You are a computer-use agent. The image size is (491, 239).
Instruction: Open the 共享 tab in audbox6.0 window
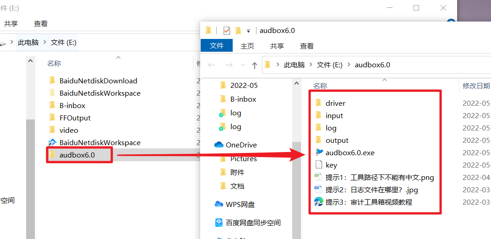tap(277, 46)
